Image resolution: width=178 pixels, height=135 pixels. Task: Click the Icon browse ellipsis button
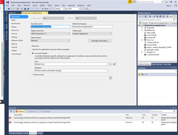tap(110, 64)
